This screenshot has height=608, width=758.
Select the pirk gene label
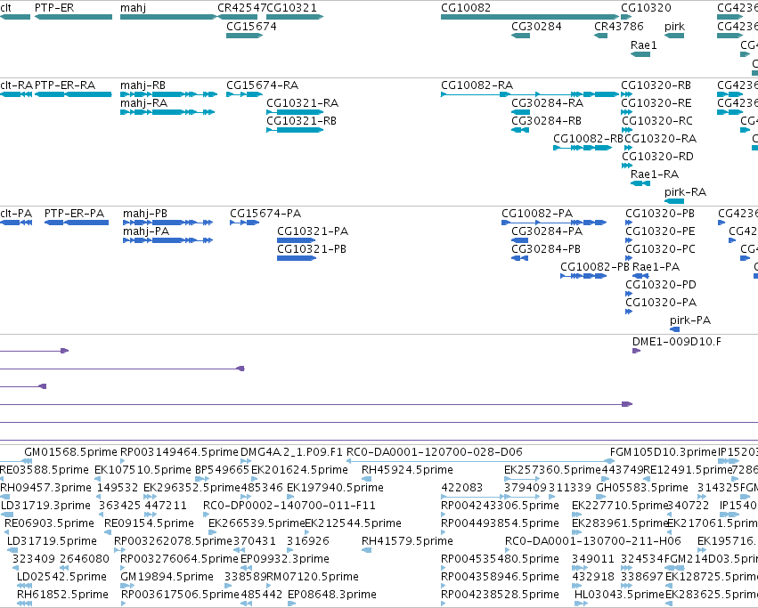click(674, 26)
